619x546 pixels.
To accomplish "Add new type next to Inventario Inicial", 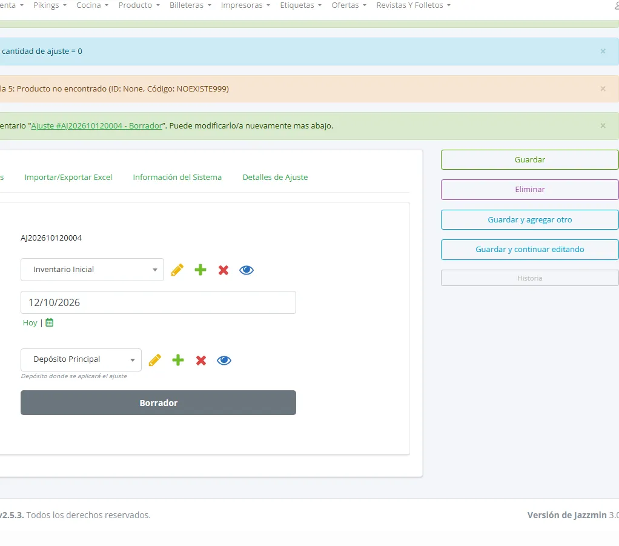I will [x=200, y=270].
